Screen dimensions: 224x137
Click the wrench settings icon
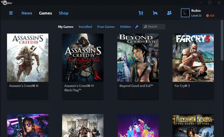click(x=137, y=27)
